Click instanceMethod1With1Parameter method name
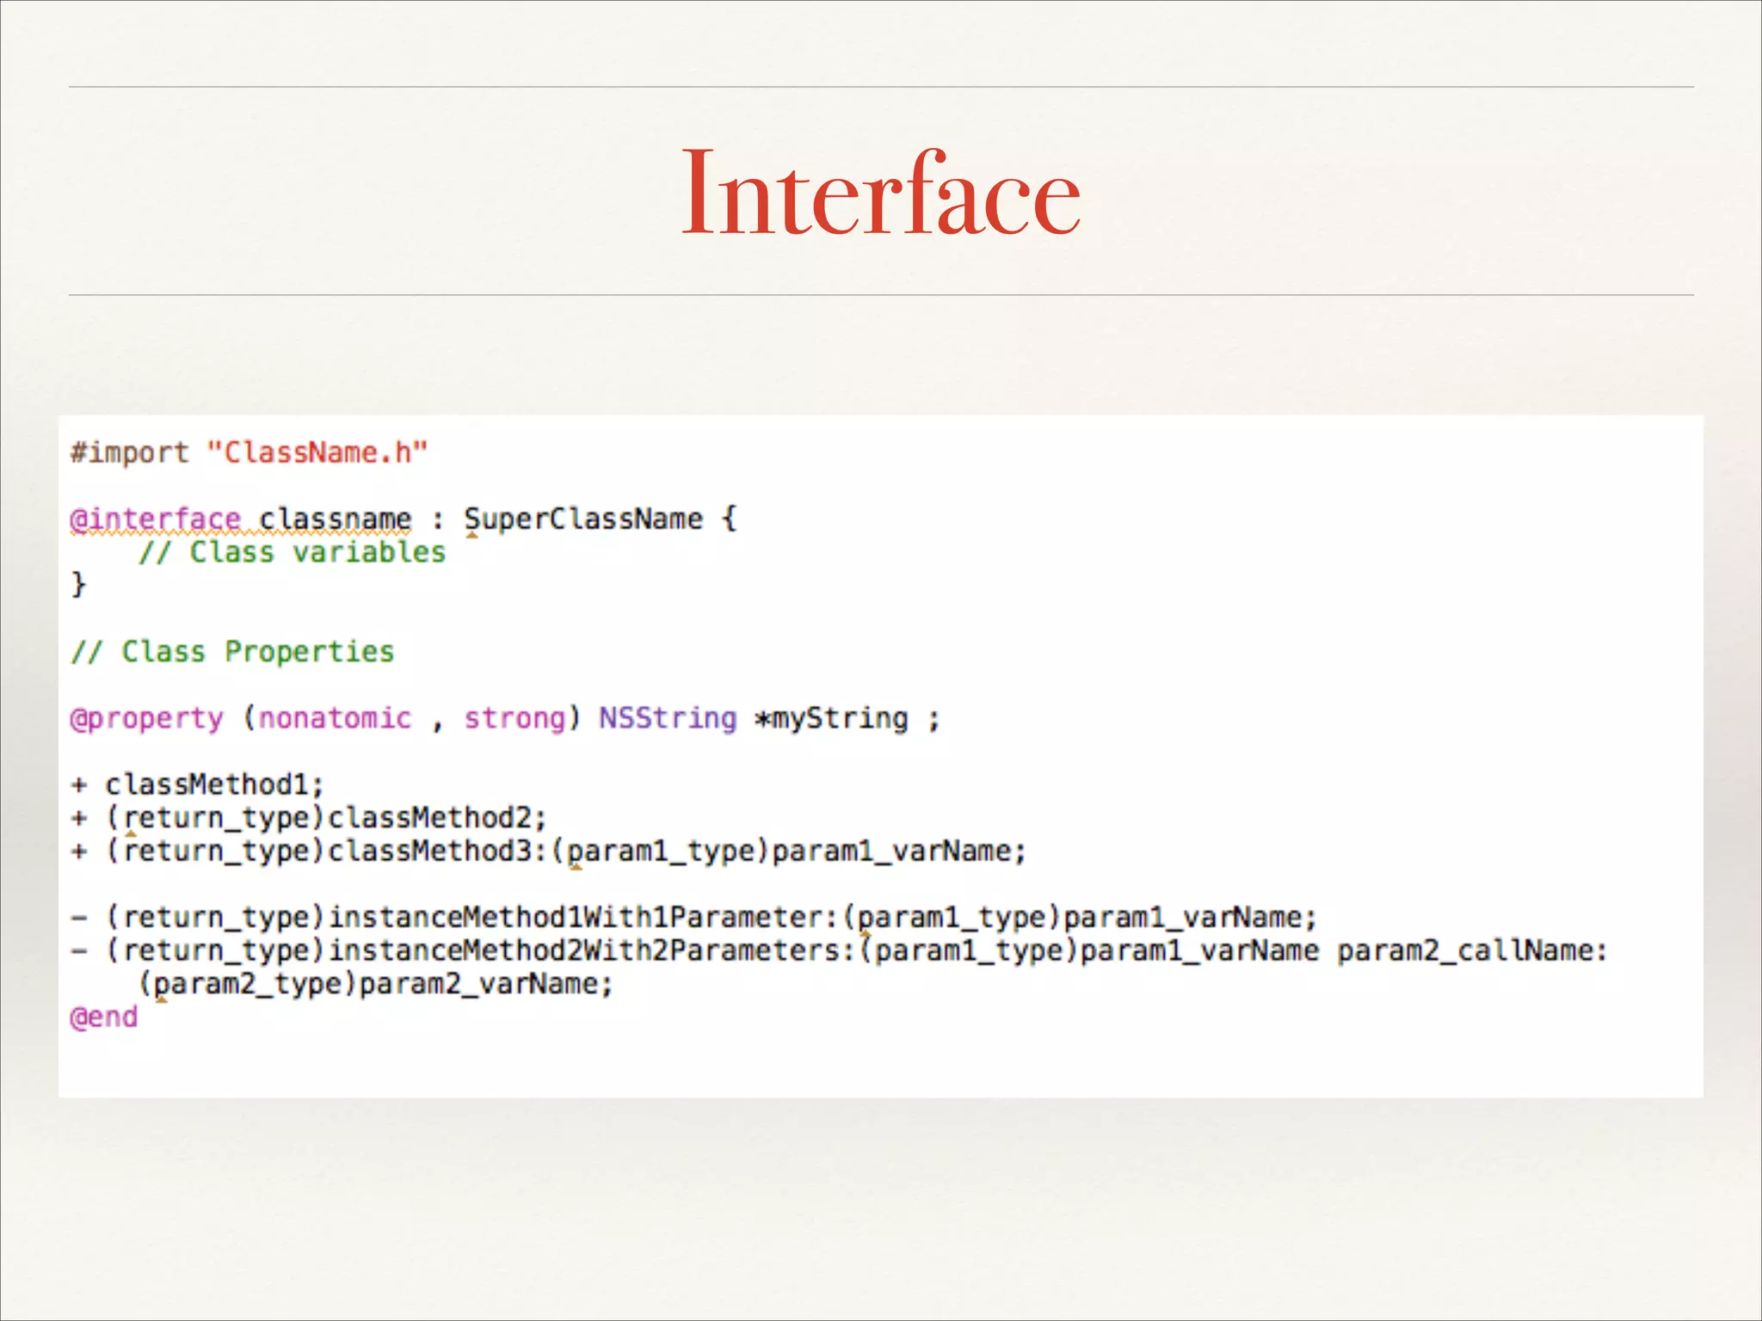This screenshot has width=1762, height=1321. [575, 918]
